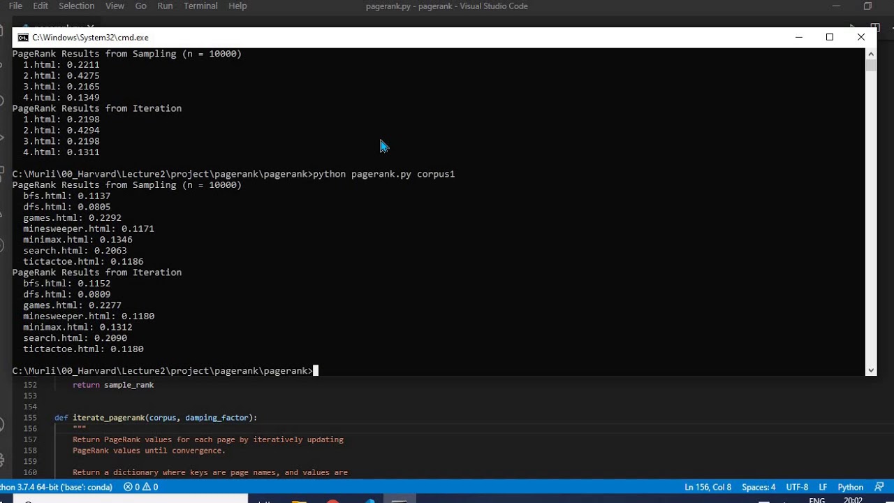Change indentation via Spaces: 4
The height and width of the screenshot is (503, 894).
759,487
